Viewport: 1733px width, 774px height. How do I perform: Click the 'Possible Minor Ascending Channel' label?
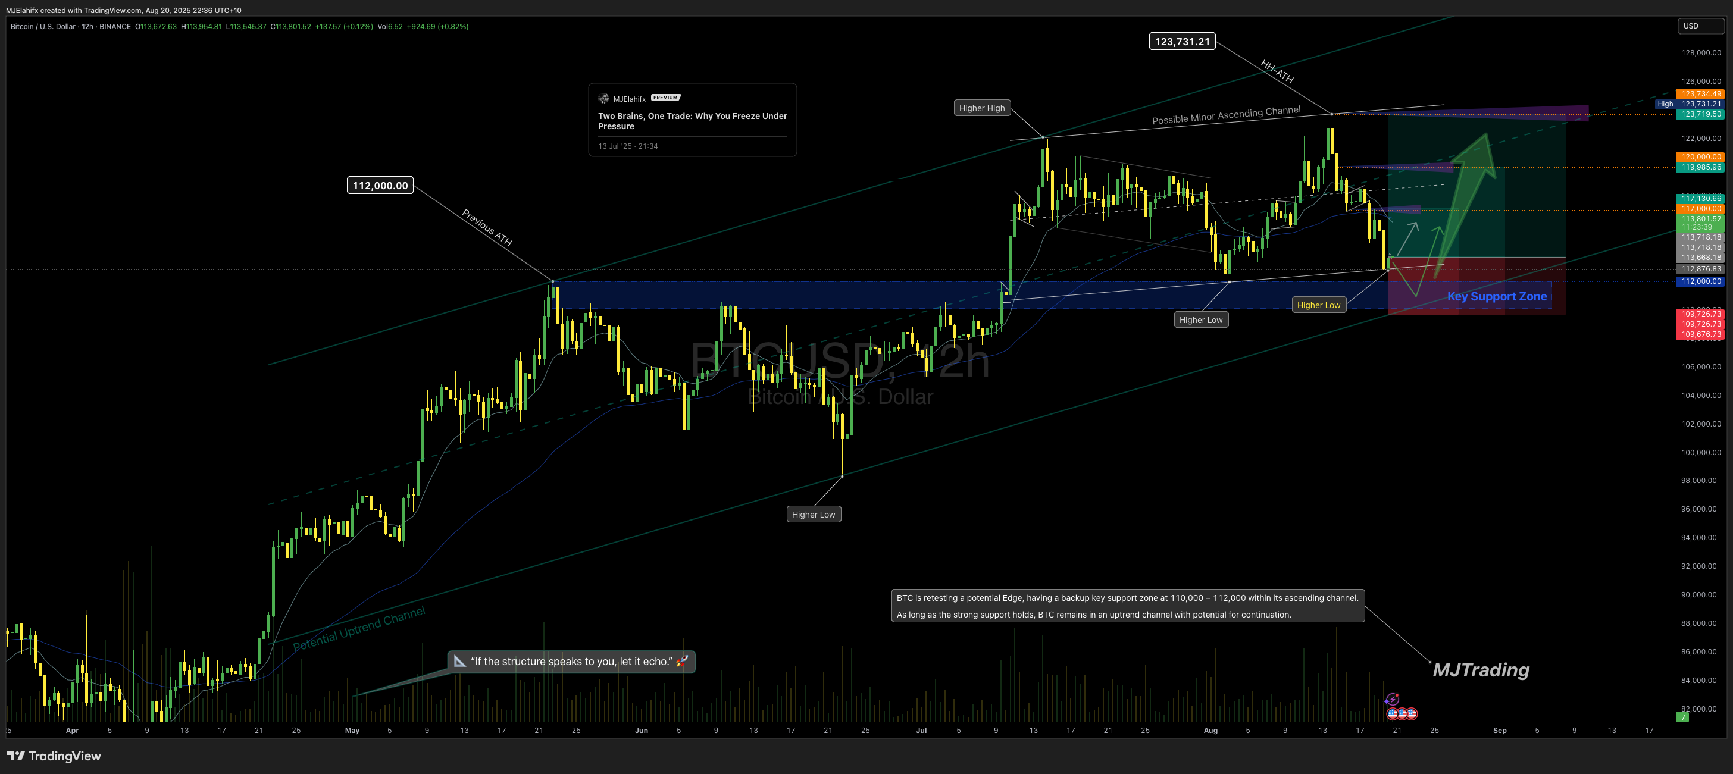click(1226, 115)
